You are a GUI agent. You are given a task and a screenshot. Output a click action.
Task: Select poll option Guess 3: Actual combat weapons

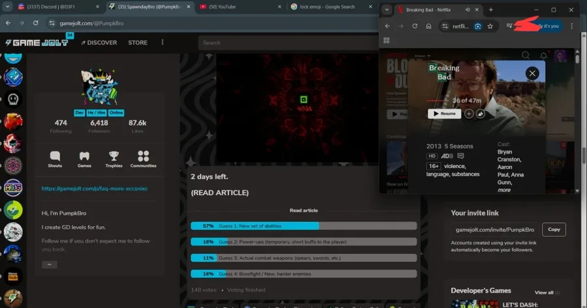click(303, 258)
